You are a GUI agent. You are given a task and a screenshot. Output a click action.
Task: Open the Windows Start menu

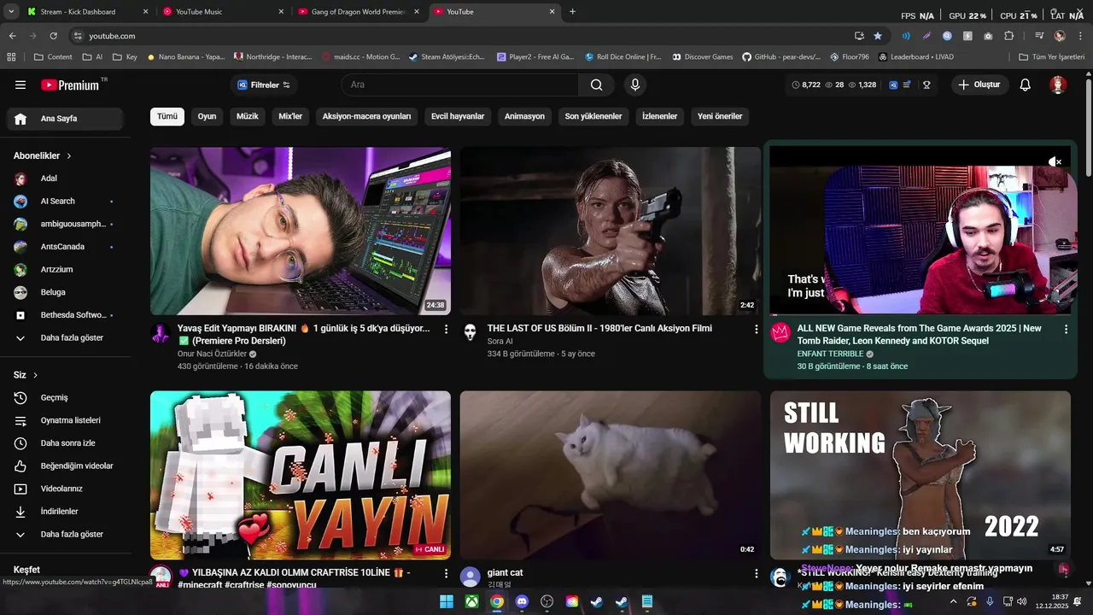click(x=447, y=601)
